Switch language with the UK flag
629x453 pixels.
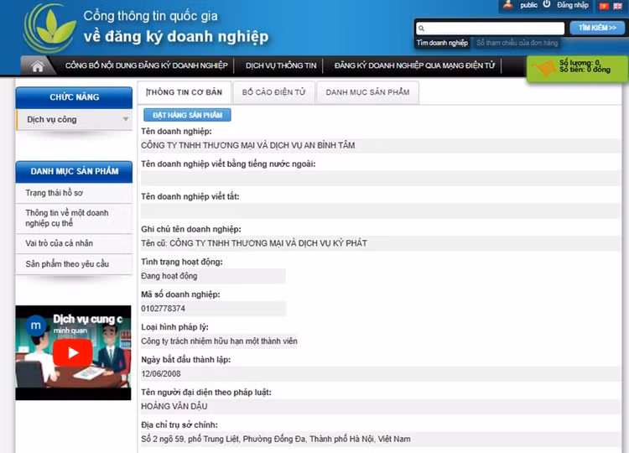click(x=617, y=6)
